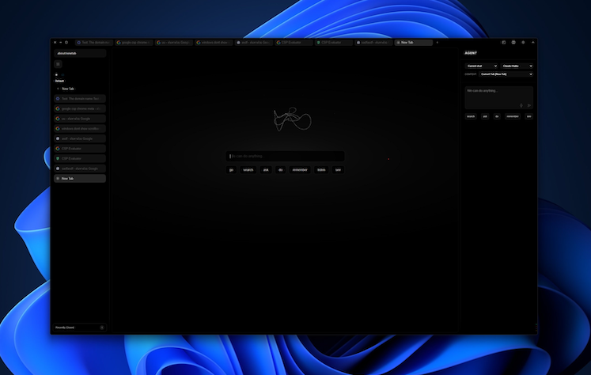The width and height of the screenshot is (591, 375).
Task: Open sidebar entry 'windows dont show scrollbar'
Action: tap(80, 128)
